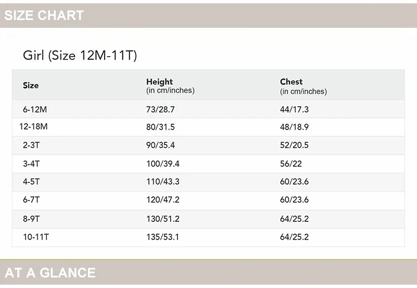Open the AT A GLANCE section header
The width and height of the screenshot is (417, 288).
point(209,272)
